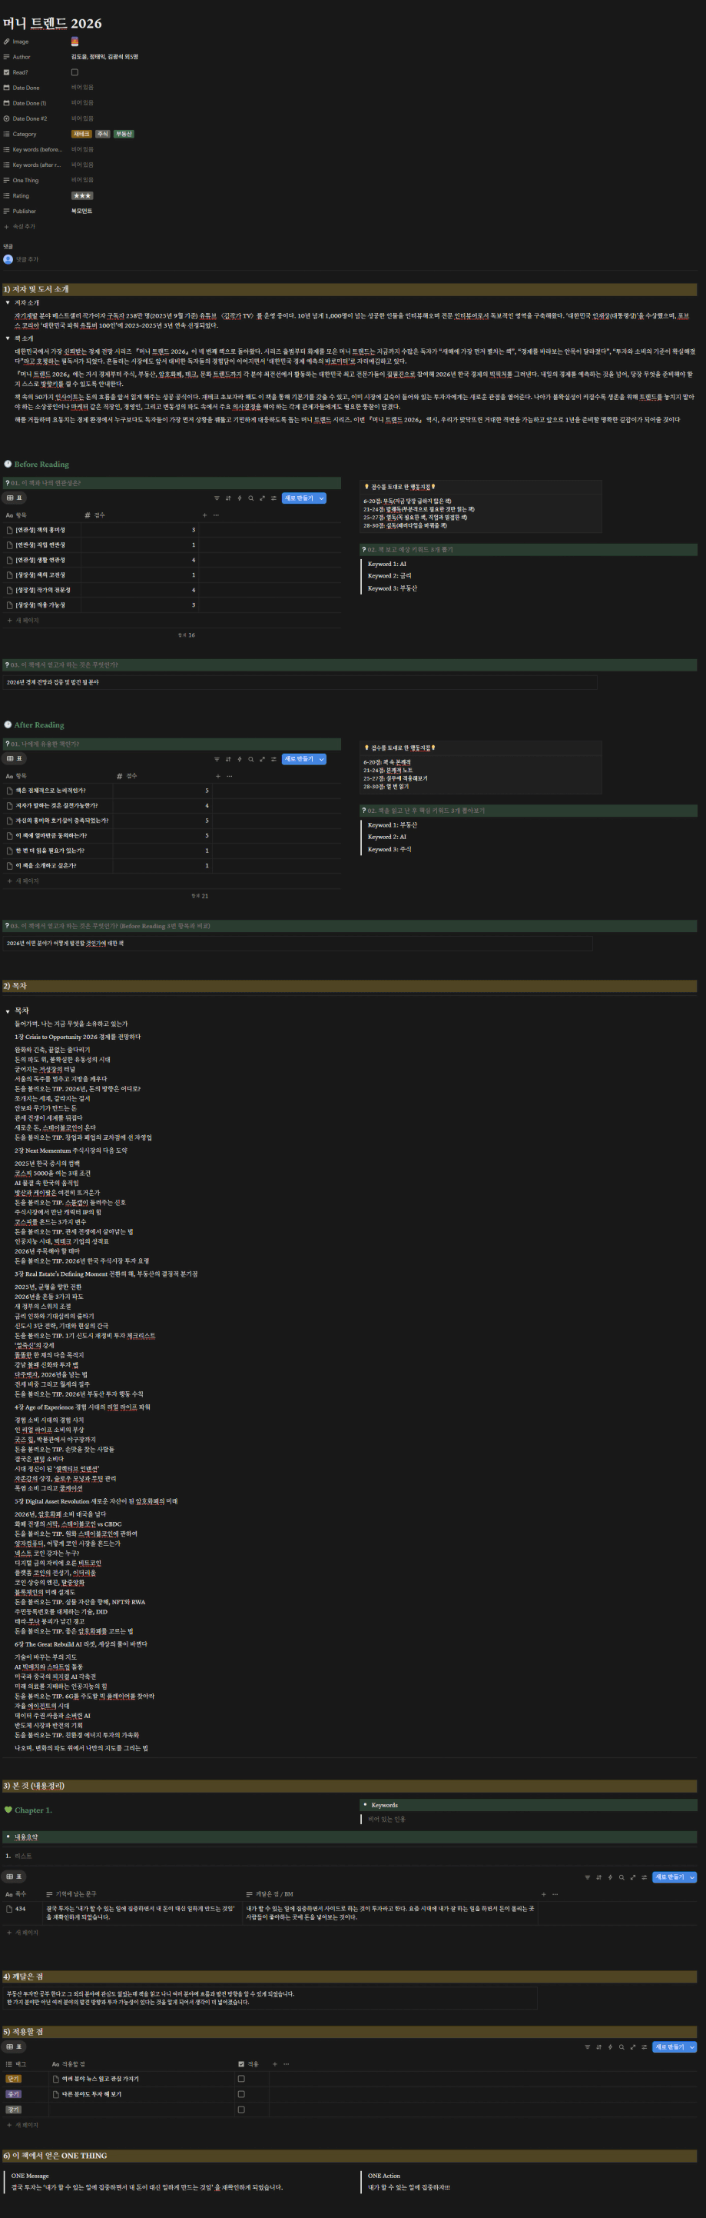Screen dimensions: 706x2218
Task: Open settings icon in After Reading table toolbar
Action: tap(273, 759)
